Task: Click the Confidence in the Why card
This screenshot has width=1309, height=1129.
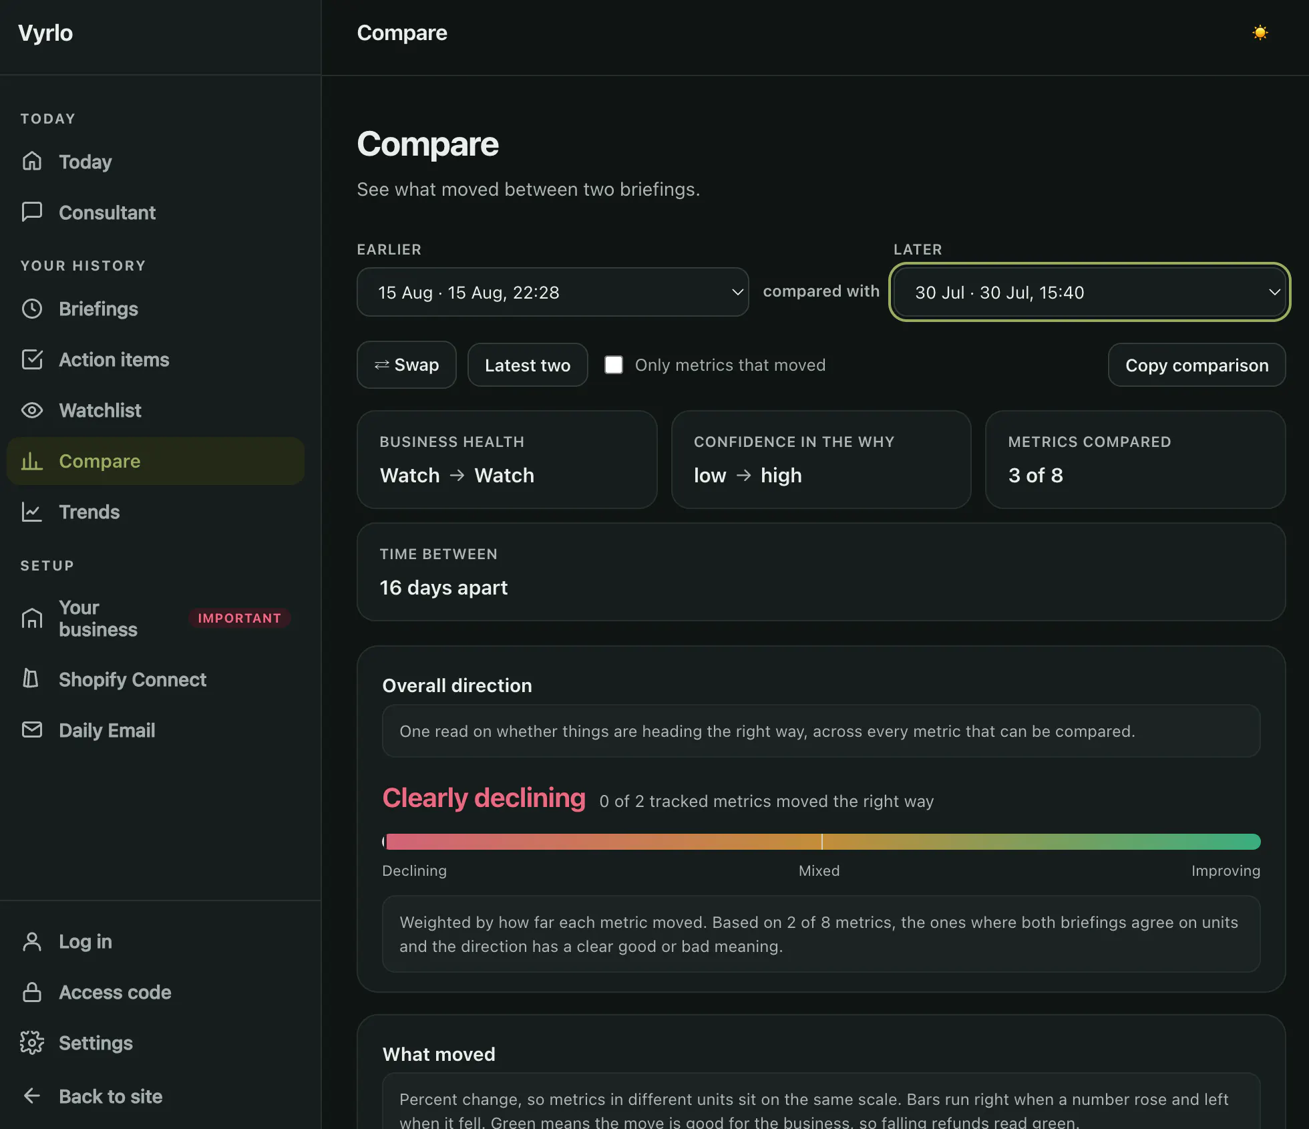Action: (x=821, y=460)
